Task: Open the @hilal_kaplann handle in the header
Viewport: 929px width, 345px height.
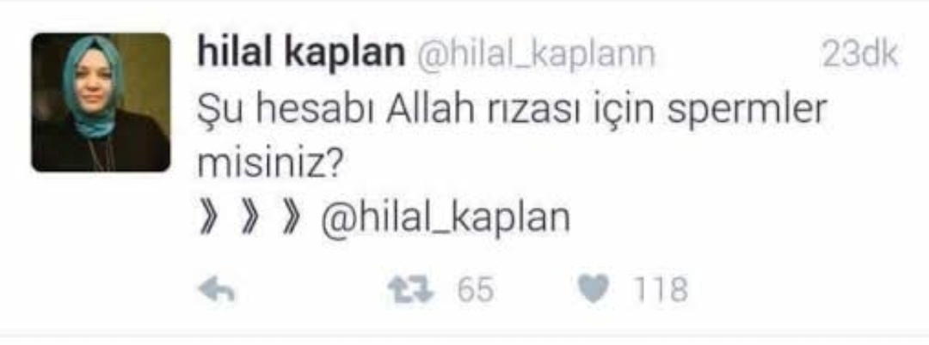Action: click(537, 55)
